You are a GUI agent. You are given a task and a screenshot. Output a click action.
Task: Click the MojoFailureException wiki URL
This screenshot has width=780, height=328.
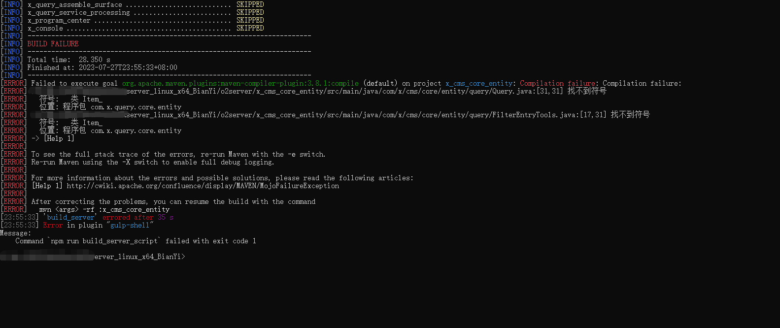203,186
